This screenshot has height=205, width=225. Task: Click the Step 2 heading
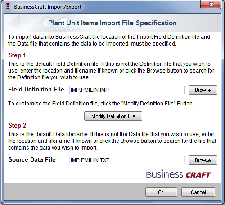tap(18, 125)
